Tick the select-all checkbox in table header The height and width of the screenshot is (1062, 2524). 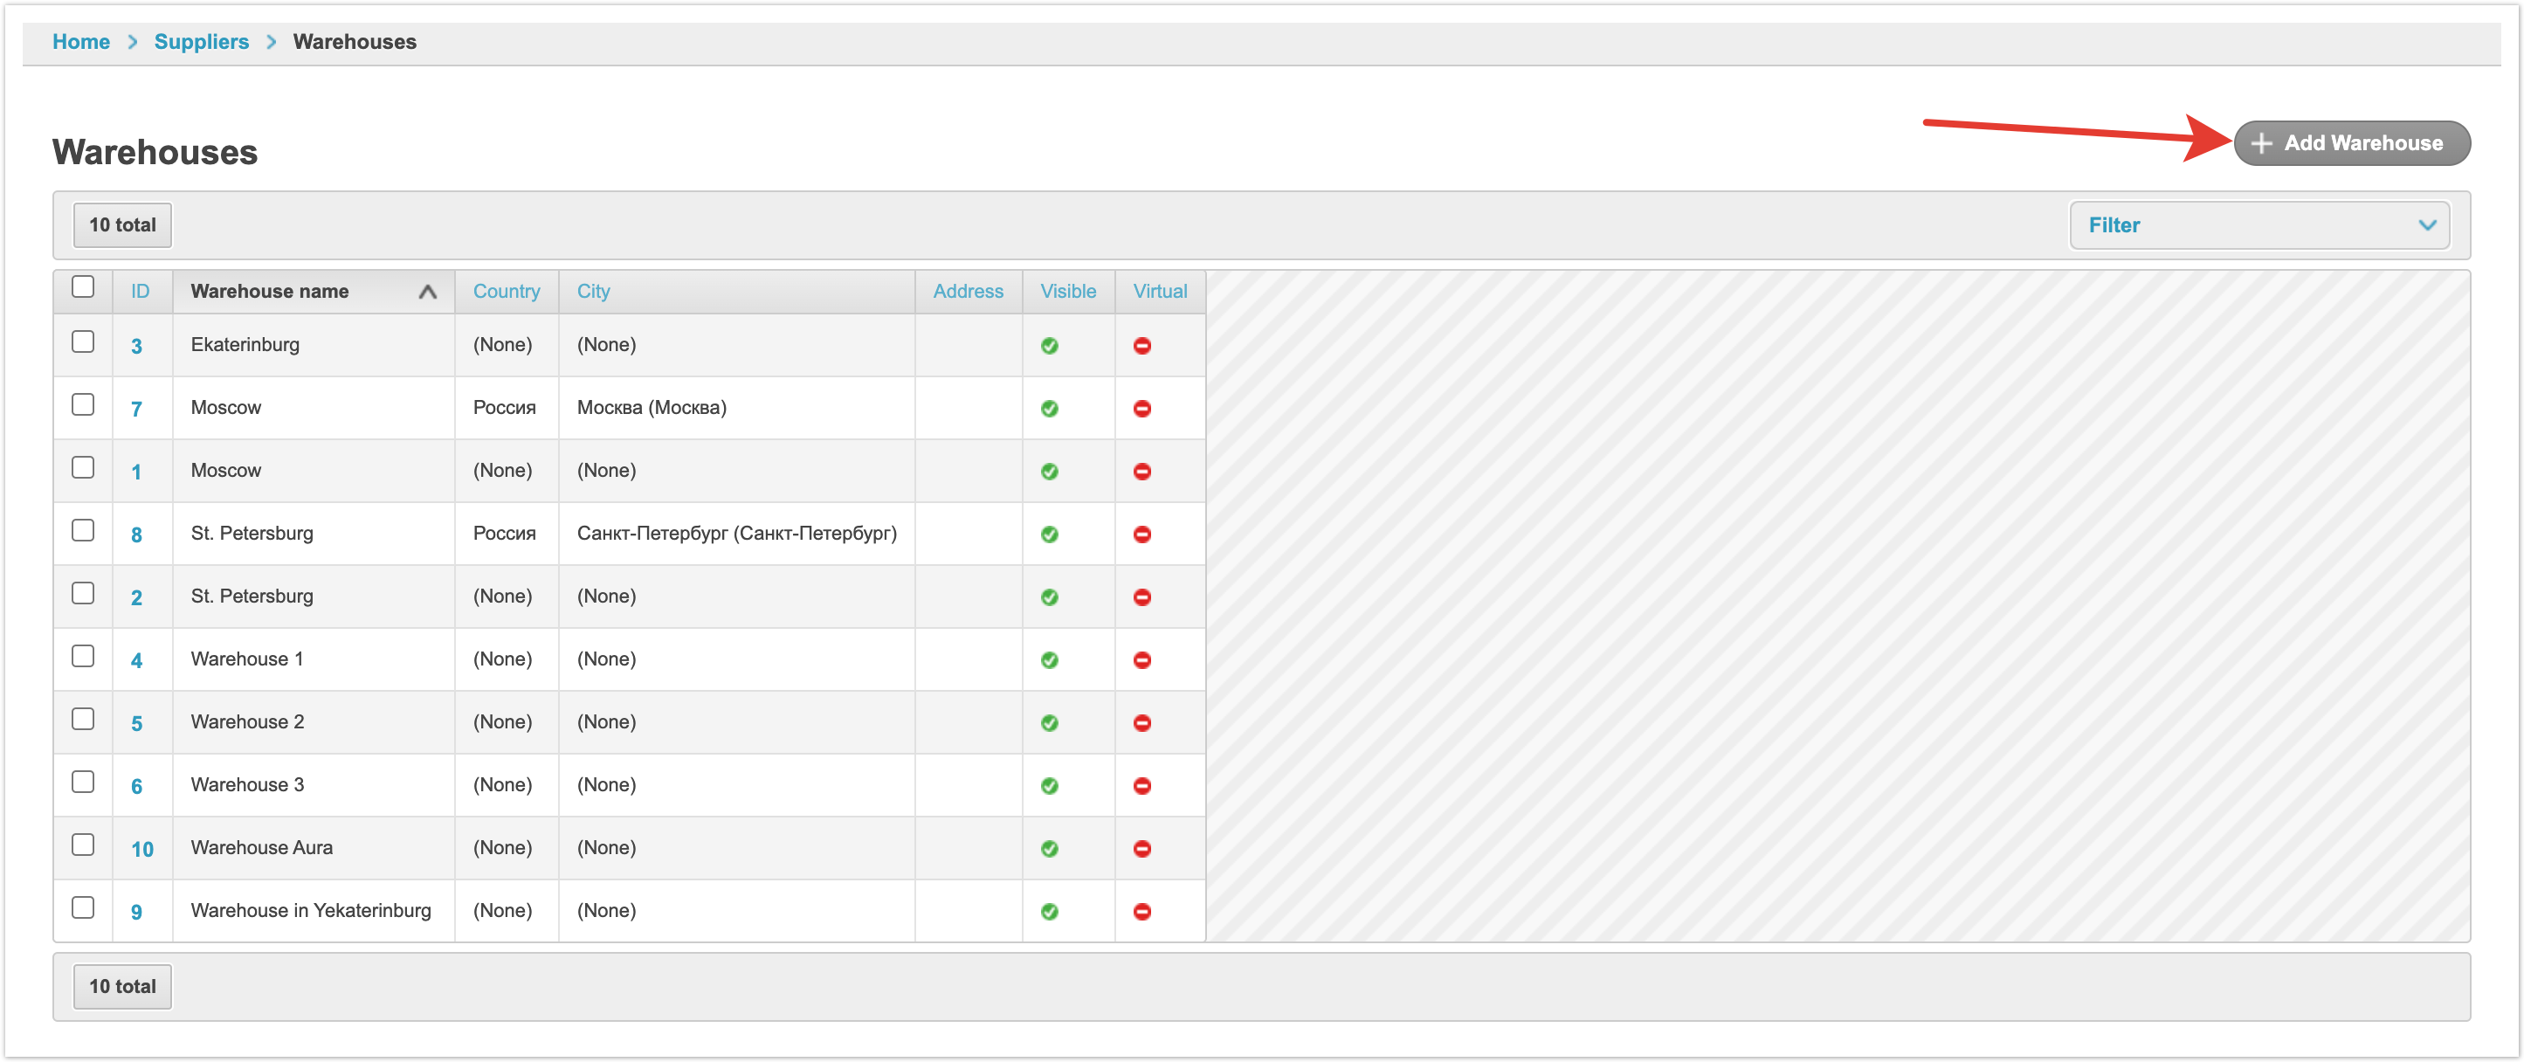pos(83,287)
